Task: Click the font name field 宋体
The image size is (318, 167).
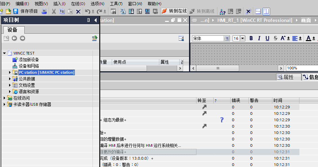Action: [x=208, y=38]
